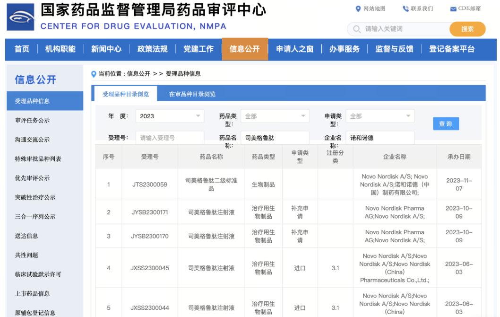Open 上市药品信息 in sidebar
500x317 pixels.
click(x=32, y=293)
